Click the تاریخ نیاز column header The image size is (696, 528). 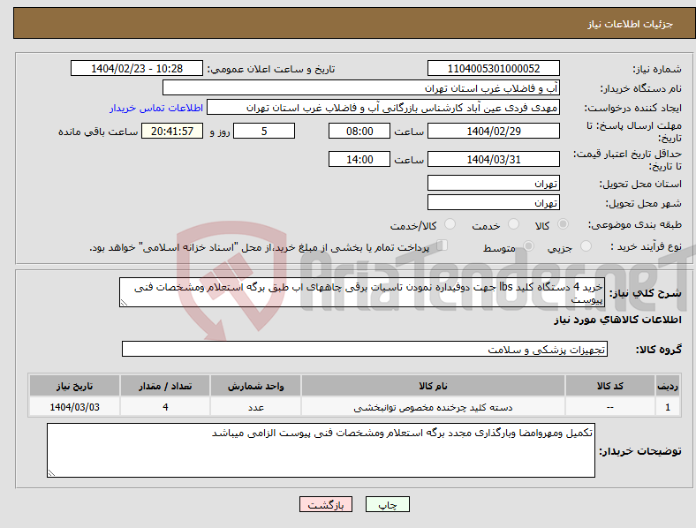click(x=74, y=386)
